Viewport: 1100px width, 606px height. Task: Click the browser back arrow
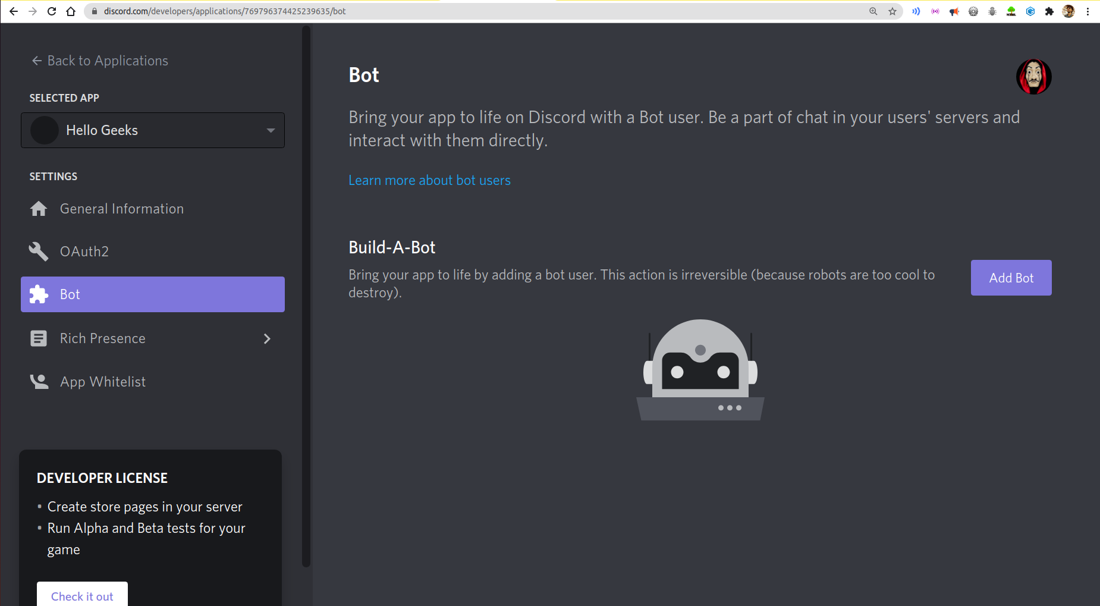point(14,11)
